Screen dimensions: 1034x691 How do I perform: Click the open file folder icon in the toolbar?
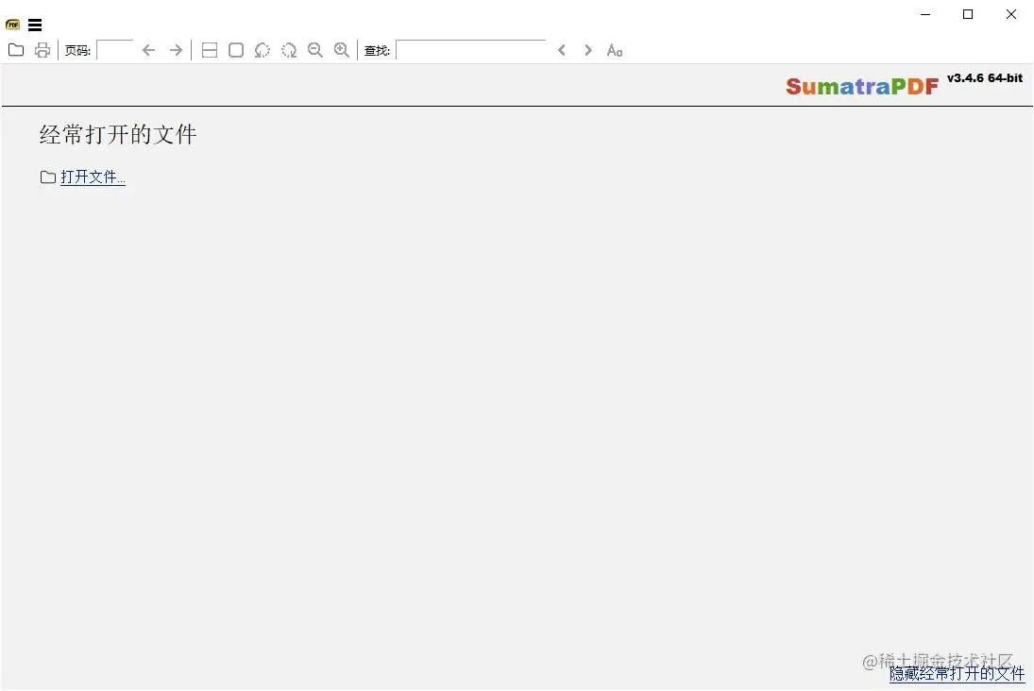point(16,50)
